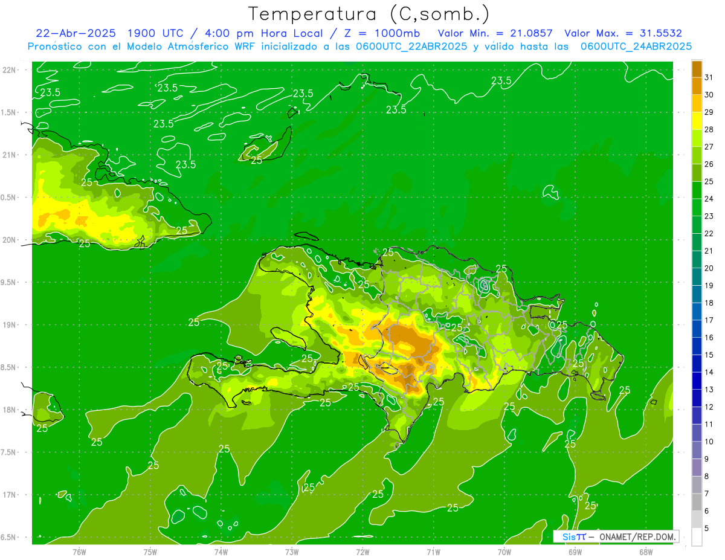The image size is (725, 560).
Task: Click the '23' label on color scale
Action: (x=709, y=216)
